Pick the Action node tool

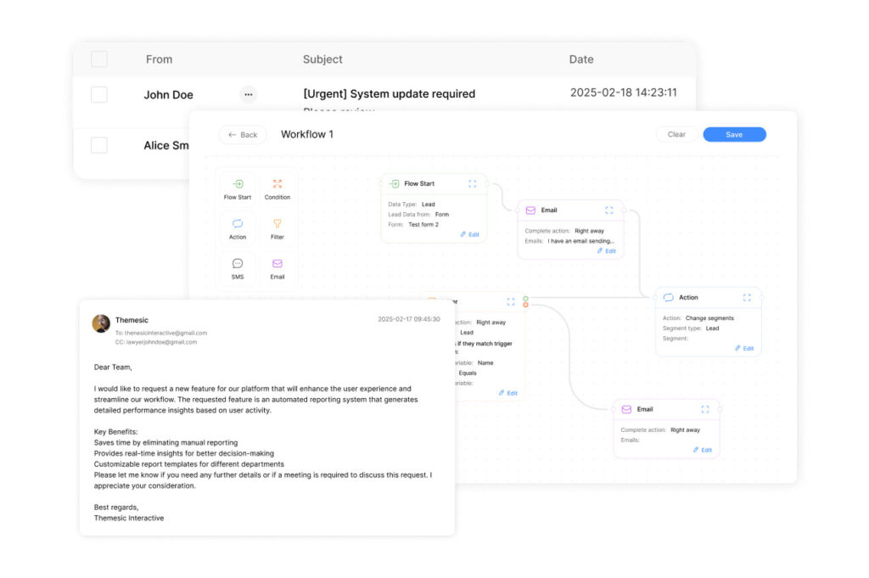(x=238, y=224)
